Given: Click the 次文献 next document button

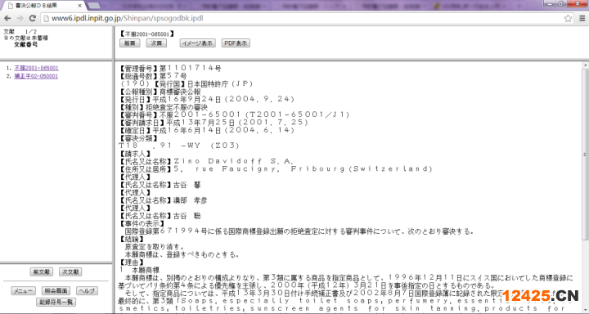Looking at the screenshot, I should pos(70,271).
